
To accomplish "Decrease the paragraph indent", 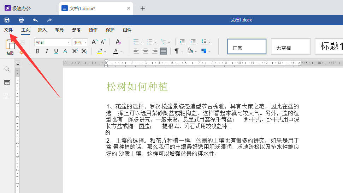I will [x=182, y=42].
